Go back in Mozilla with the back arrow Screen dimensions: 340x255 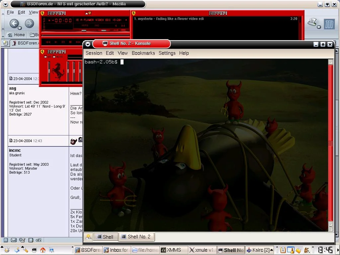click(x=14, y=23)
